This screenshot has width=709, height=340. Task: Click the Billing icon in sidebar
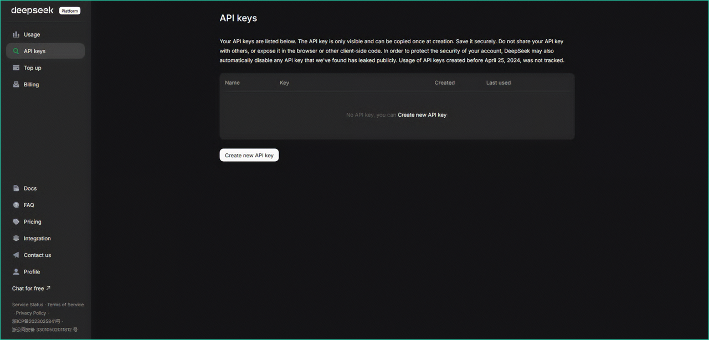tap(16, 84)
